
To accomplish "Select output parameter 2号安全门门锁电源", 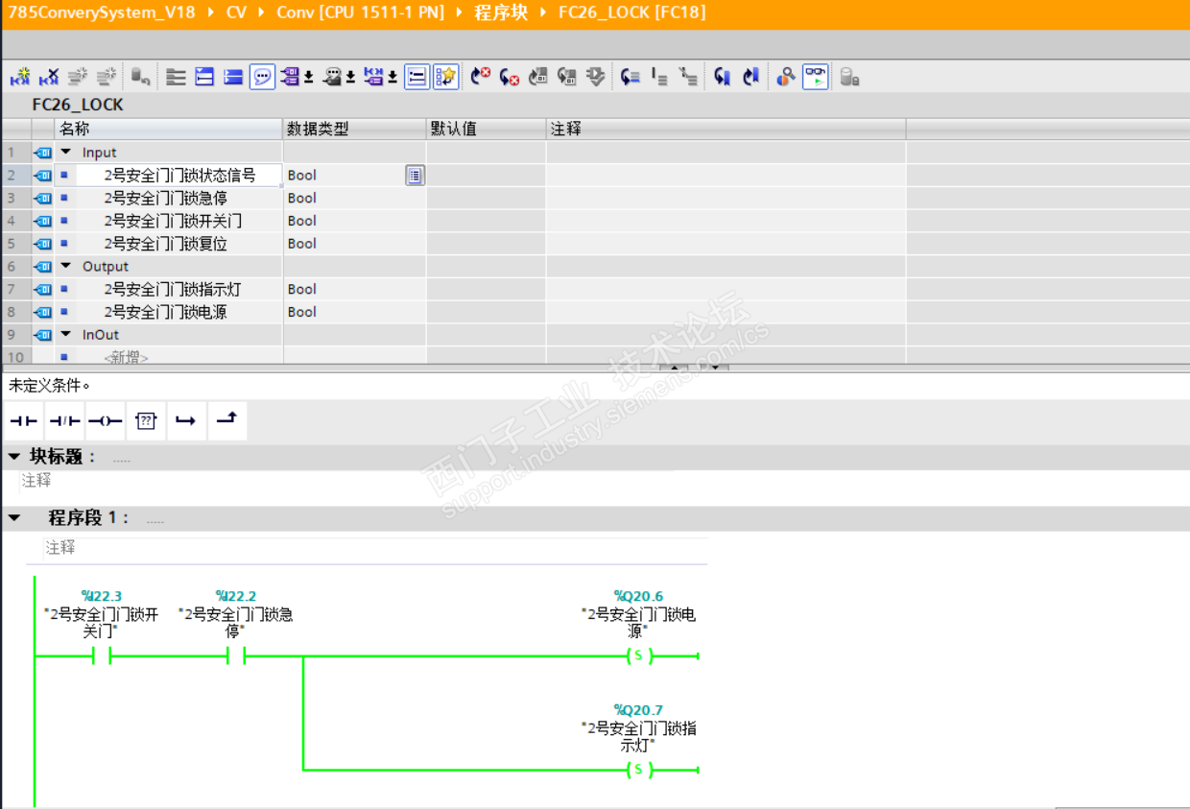I will coord(166,312).
